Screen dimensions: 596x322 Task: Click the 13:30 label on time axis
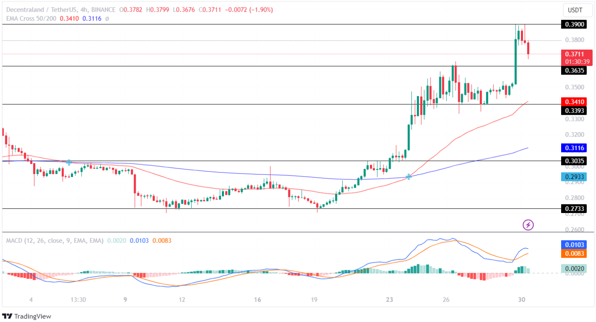click(78, 300)
